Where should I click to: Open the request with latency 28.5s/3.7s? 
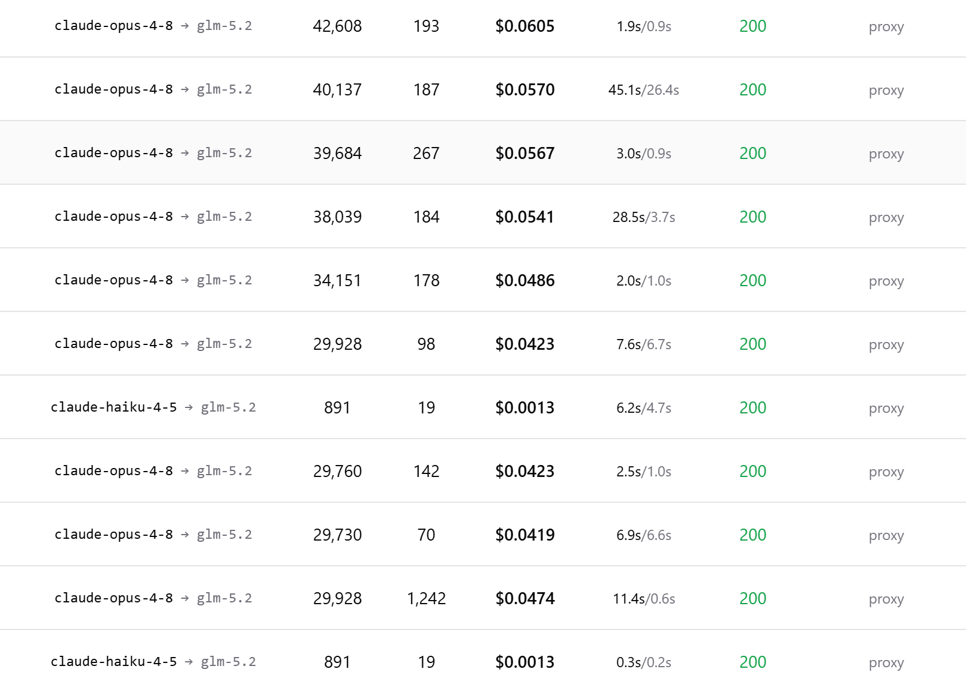tap(483, 217)
